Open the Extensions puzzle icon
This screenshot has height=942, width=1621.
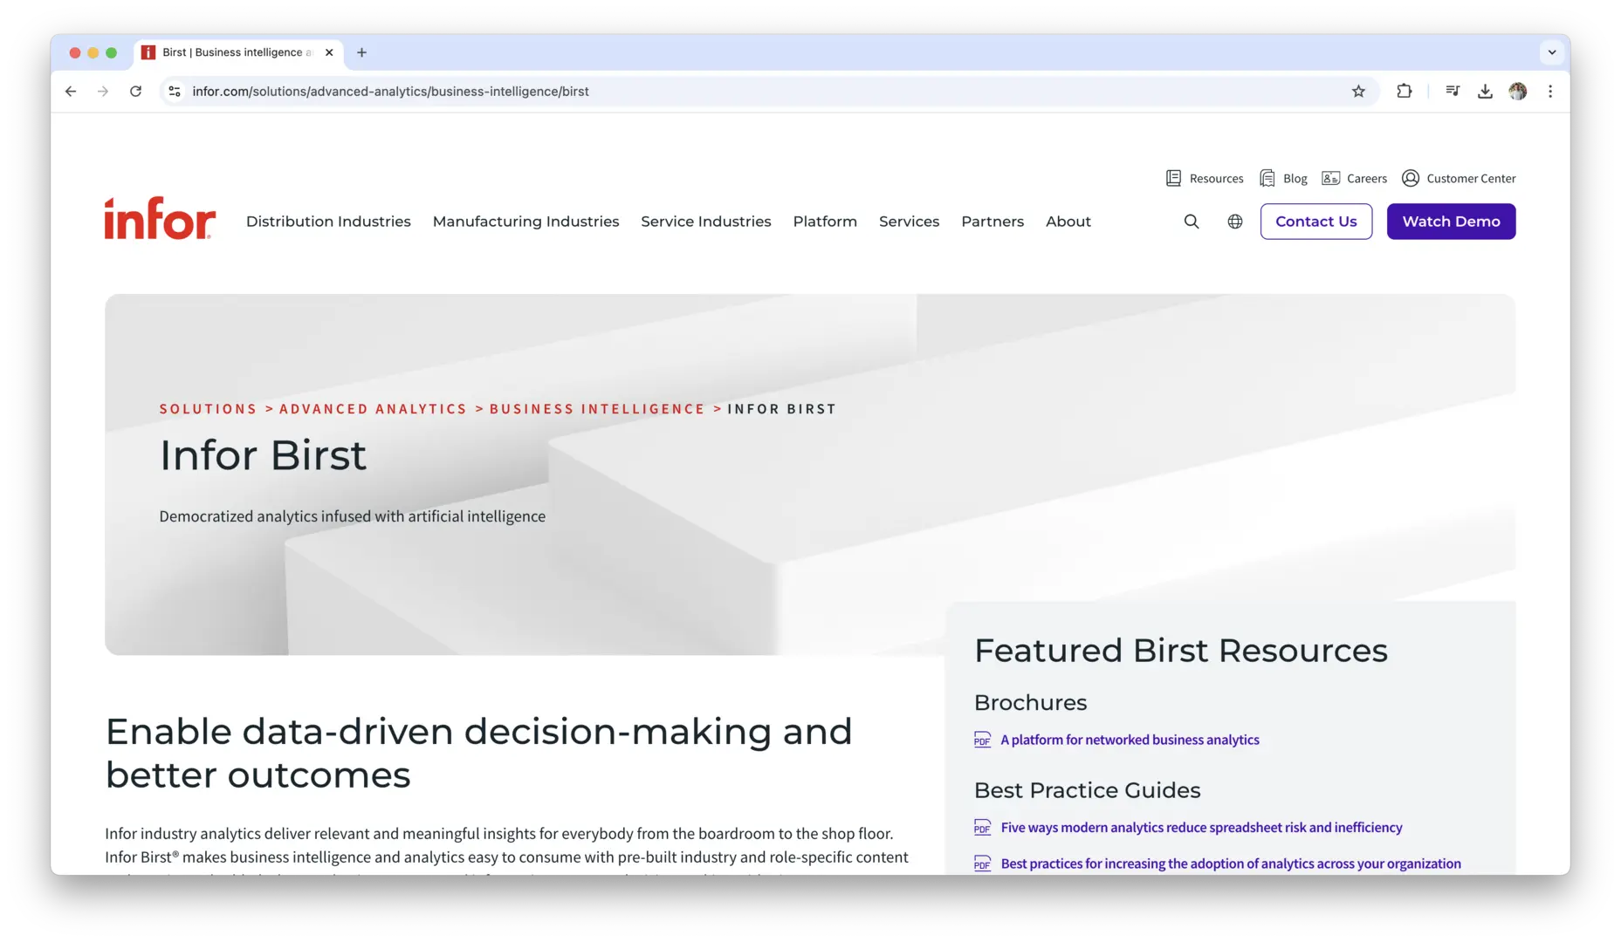pyautogui.click(x=1404, y=92)
